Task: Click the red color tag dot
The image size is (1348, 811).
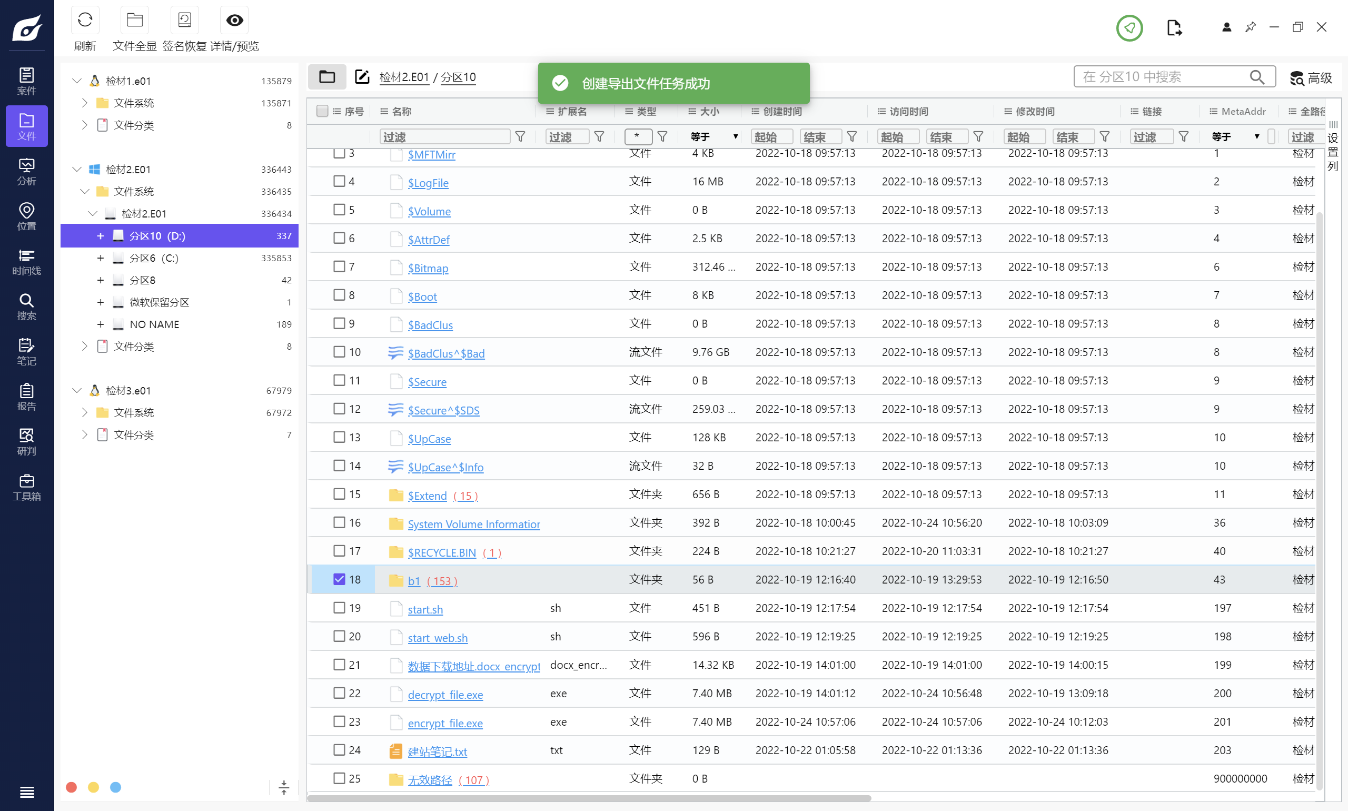Action: coord(71,787)
